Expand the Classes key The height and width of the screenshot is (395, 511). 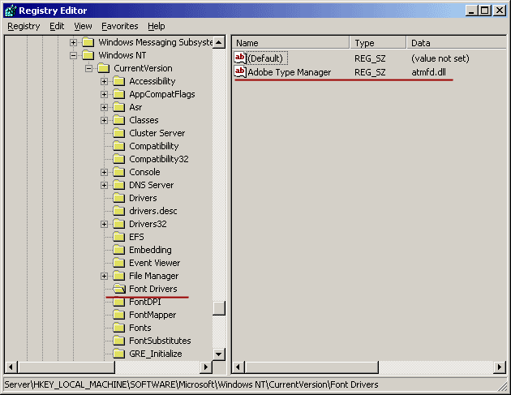[104, 121]
